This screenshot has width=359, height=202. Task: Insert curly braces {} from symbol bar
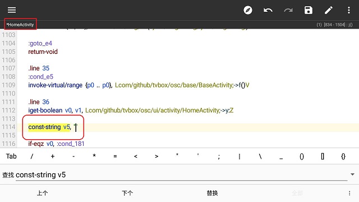(x=343, y=156)
